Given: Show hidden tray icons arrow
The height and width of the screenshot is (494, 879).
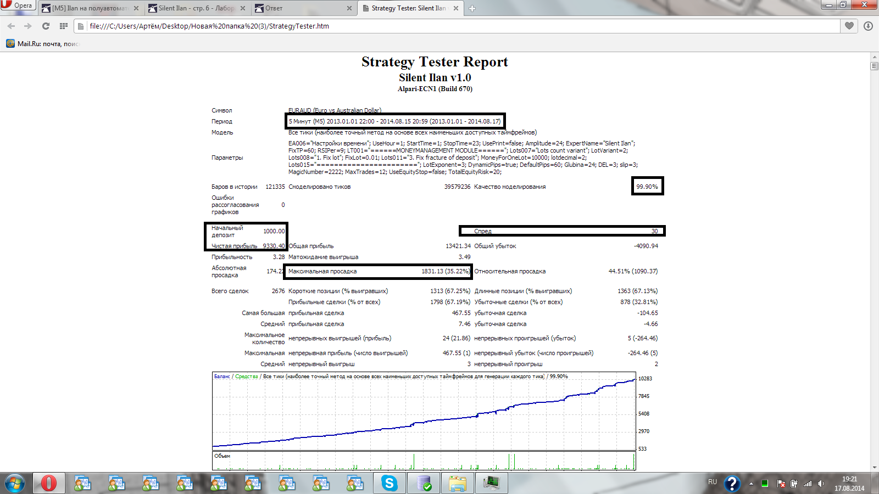Looking at the screenshot, I should (x=751, y=484).
